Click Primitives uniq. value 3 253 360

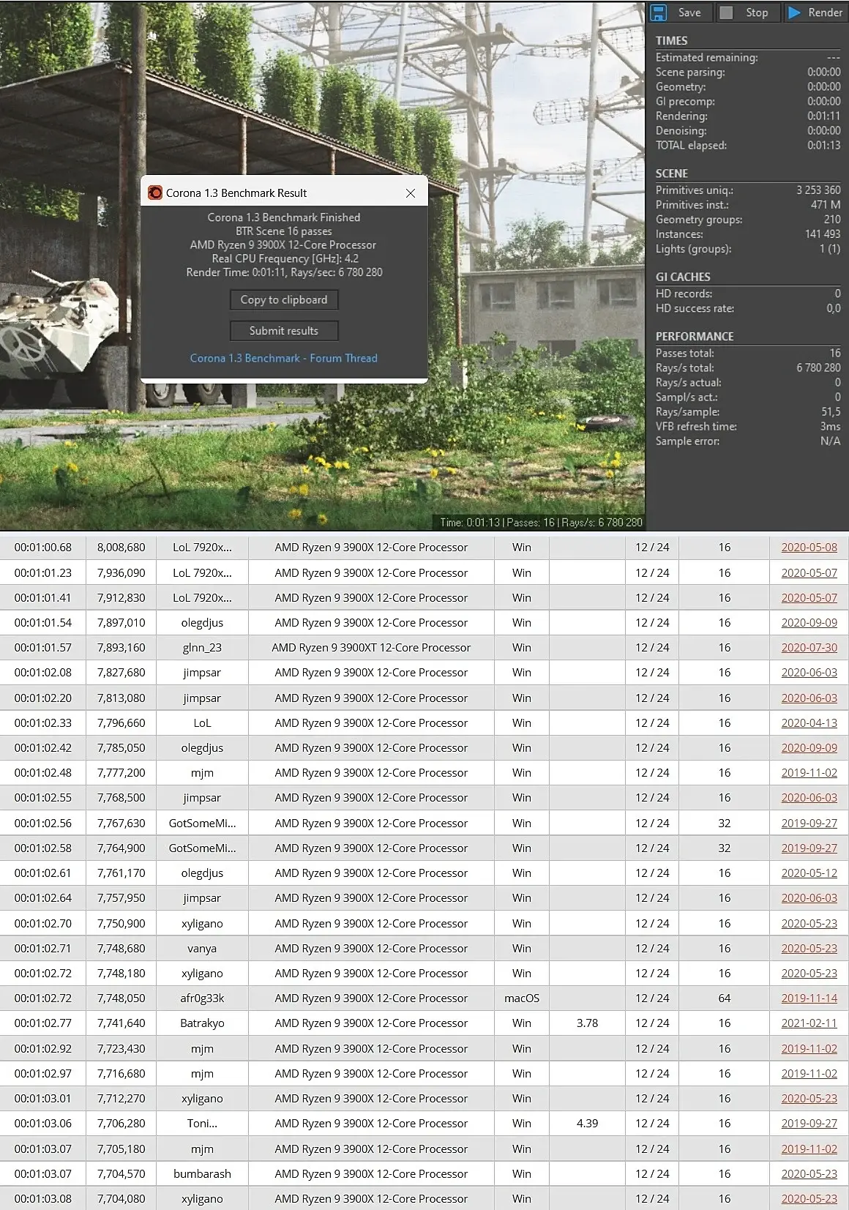pos(818,190)
